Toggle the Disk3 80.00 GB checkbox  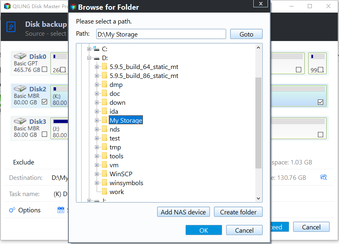pyautogui.click(x=44, y=134)
